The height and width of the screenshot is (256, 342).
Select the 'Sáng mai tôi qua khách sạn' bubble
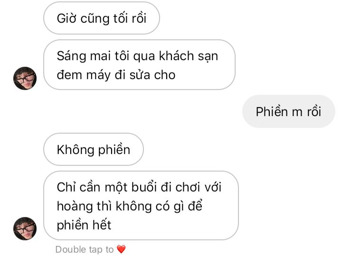click(x=139, y=65)
